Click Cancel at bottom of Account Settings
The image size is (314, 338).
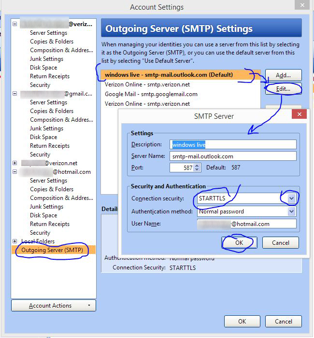point(284,322)
